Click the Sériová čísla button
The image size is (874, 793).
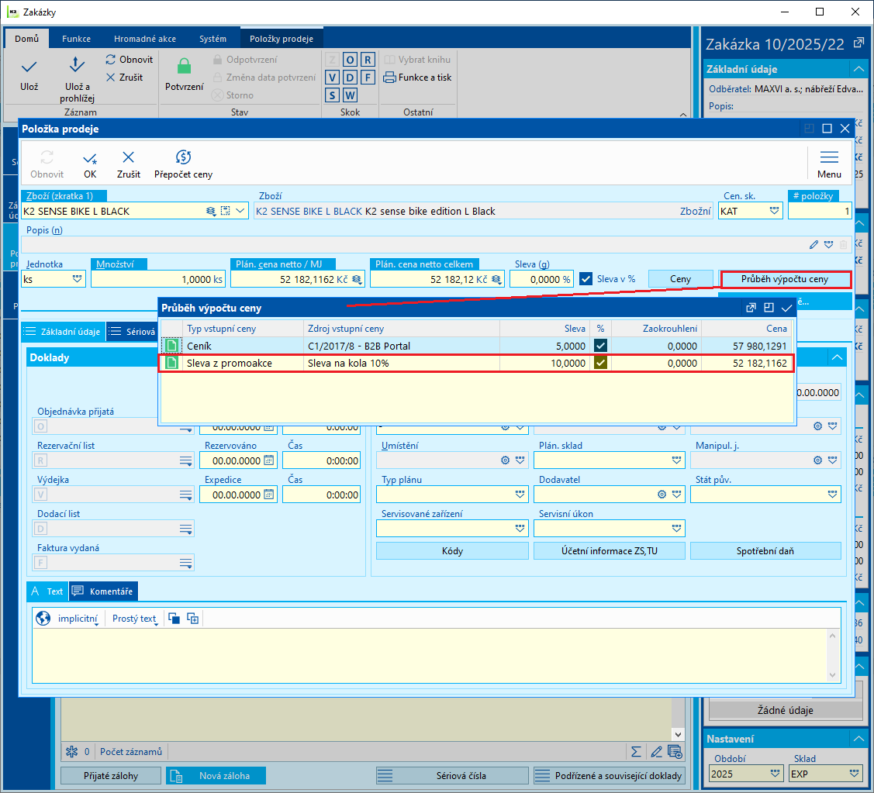452,775
